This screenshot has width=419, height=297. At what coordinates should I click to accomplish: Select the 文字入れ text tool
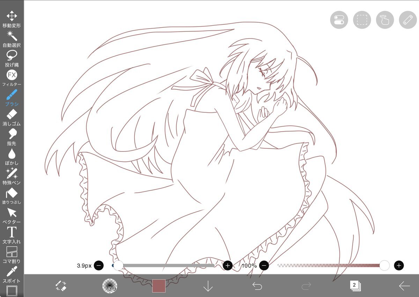[12, 235]
